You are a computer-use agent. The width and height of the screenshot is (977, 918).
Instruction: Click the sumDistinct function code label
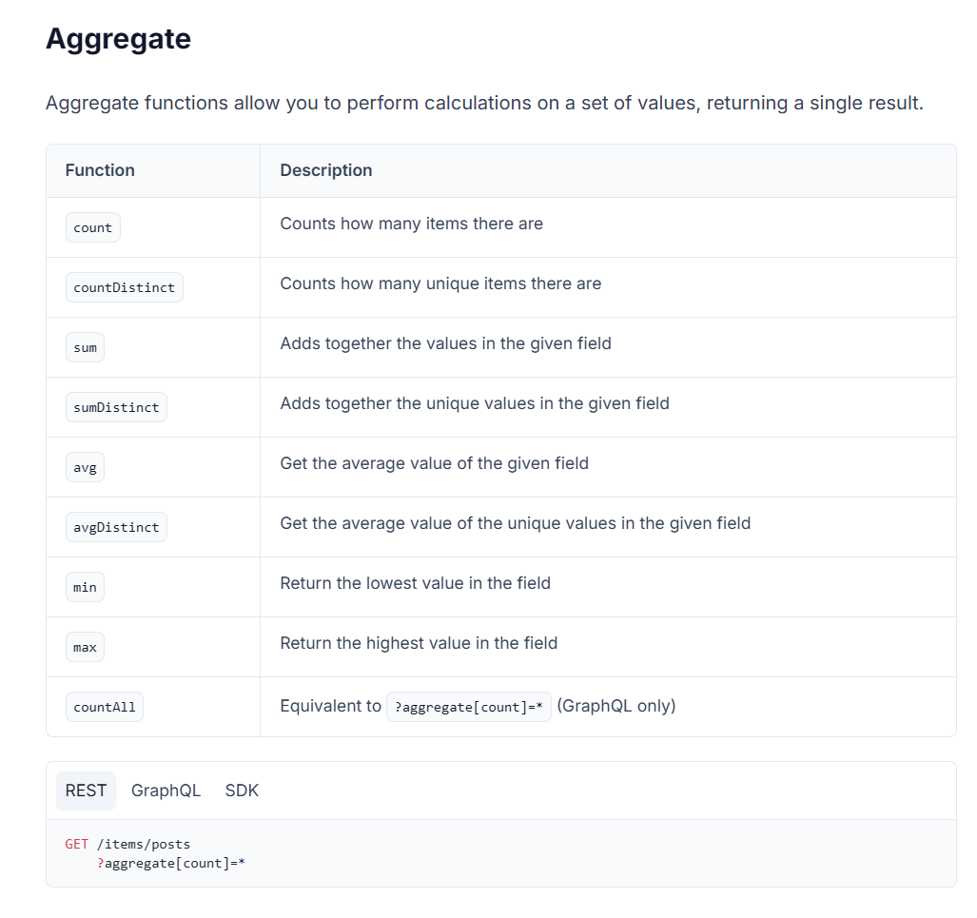pos(116,407)
